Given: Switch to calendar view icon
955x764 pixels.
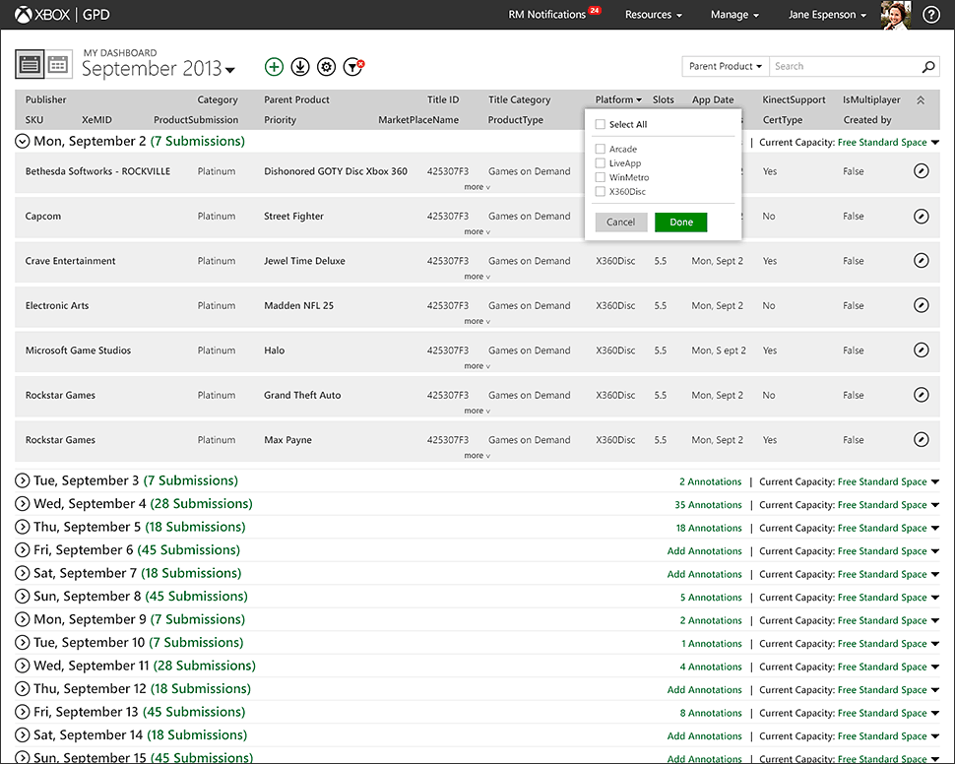Looking at the screenshot, I should coord(58,64).
